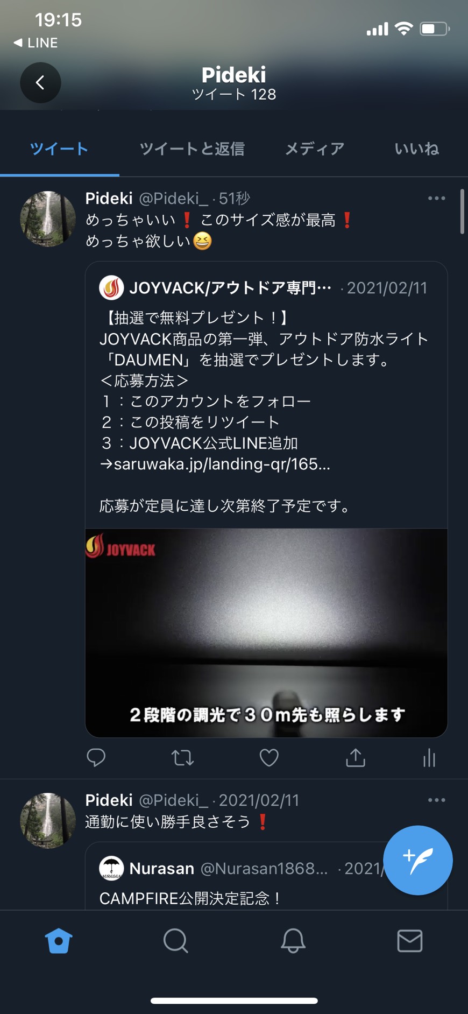Return to LINE app from status bar
468x1014 pixels.
pyautogui.click(x=36, y=43)
